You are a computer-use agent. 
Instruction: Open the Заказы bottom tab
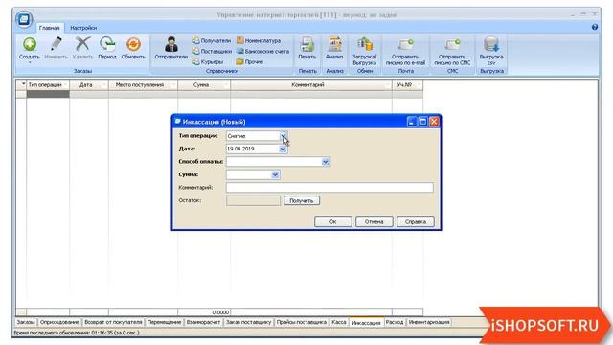click(x=26, y=322)
